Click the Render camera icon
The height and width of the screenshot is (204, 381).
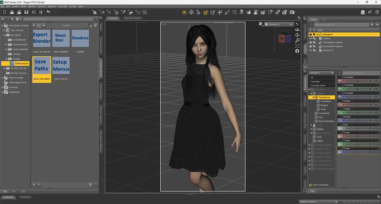tap(292, 12)
